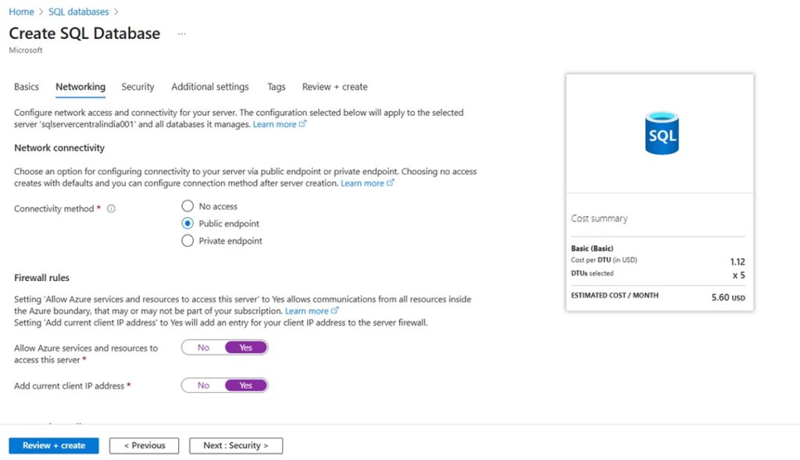Go to the Review + create tab
The image size is (800, 460).
(334, 87)
